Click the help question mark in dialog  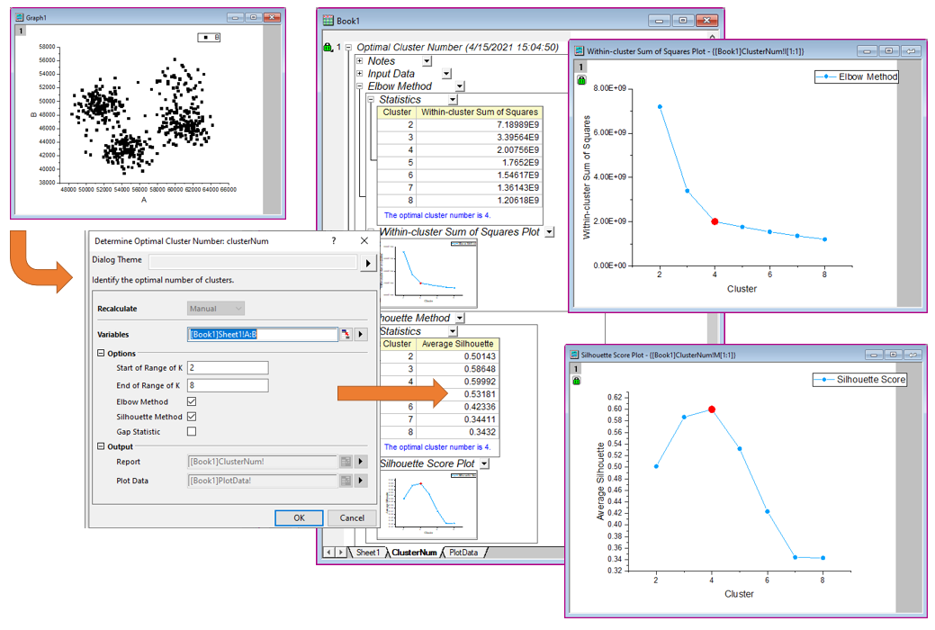334,241
